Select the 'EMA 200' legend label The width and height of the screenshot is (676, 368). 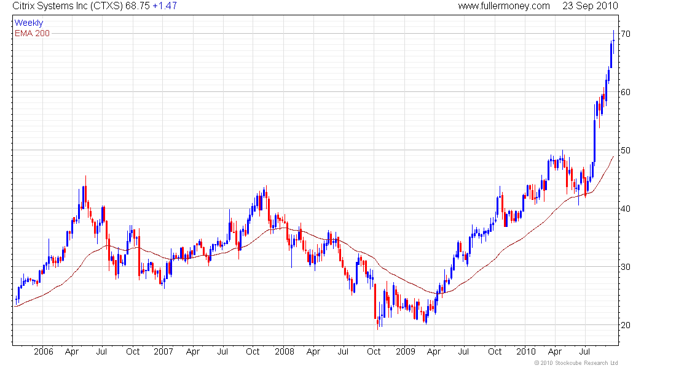[x=33, y=33]
